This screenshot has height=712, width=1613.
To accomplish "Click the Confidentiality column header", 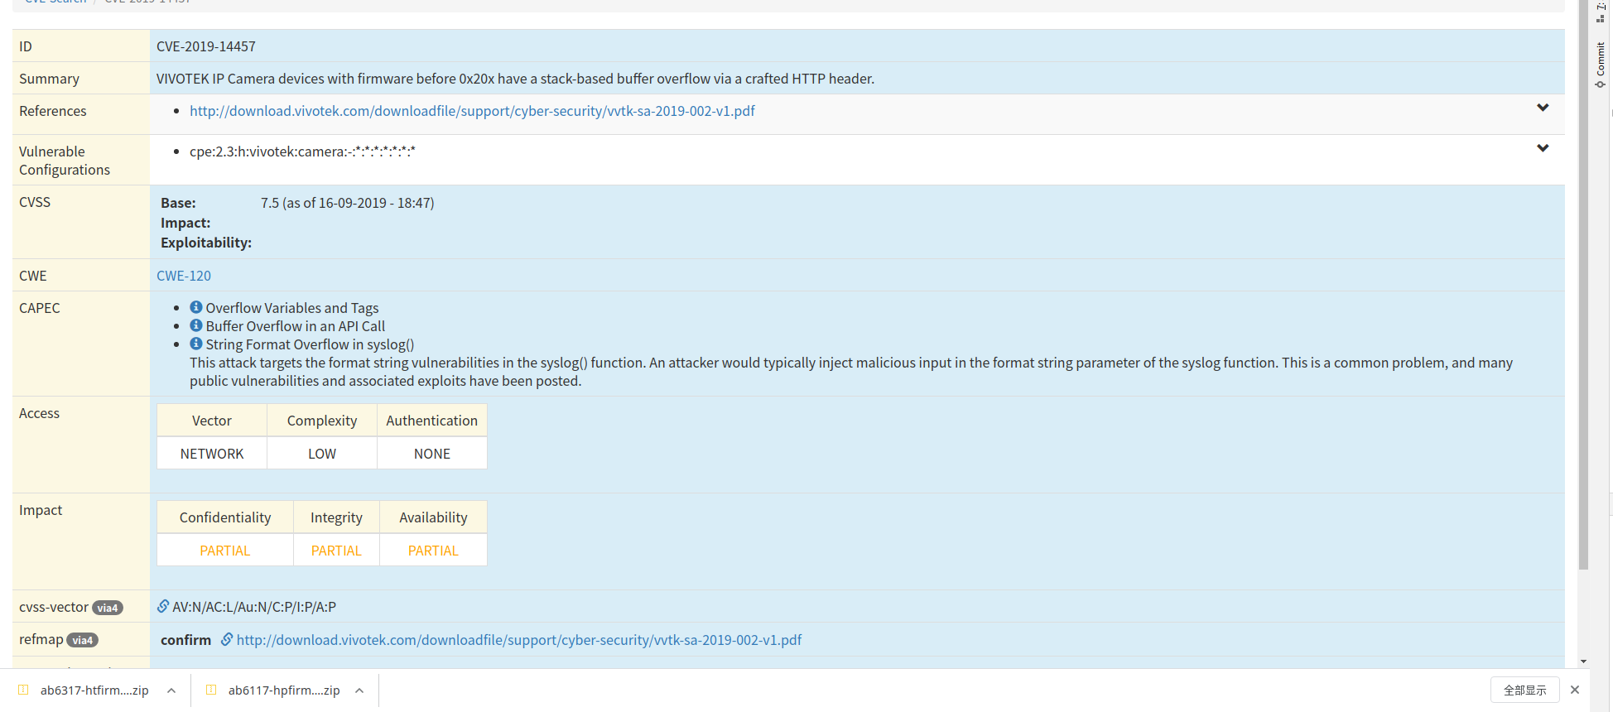I will 225,517.
